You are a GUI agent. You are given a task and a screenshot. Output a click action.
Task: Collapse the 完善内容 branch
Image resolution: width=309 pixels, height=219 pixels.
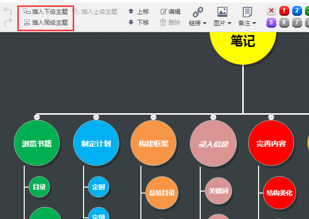pos(271,117)
